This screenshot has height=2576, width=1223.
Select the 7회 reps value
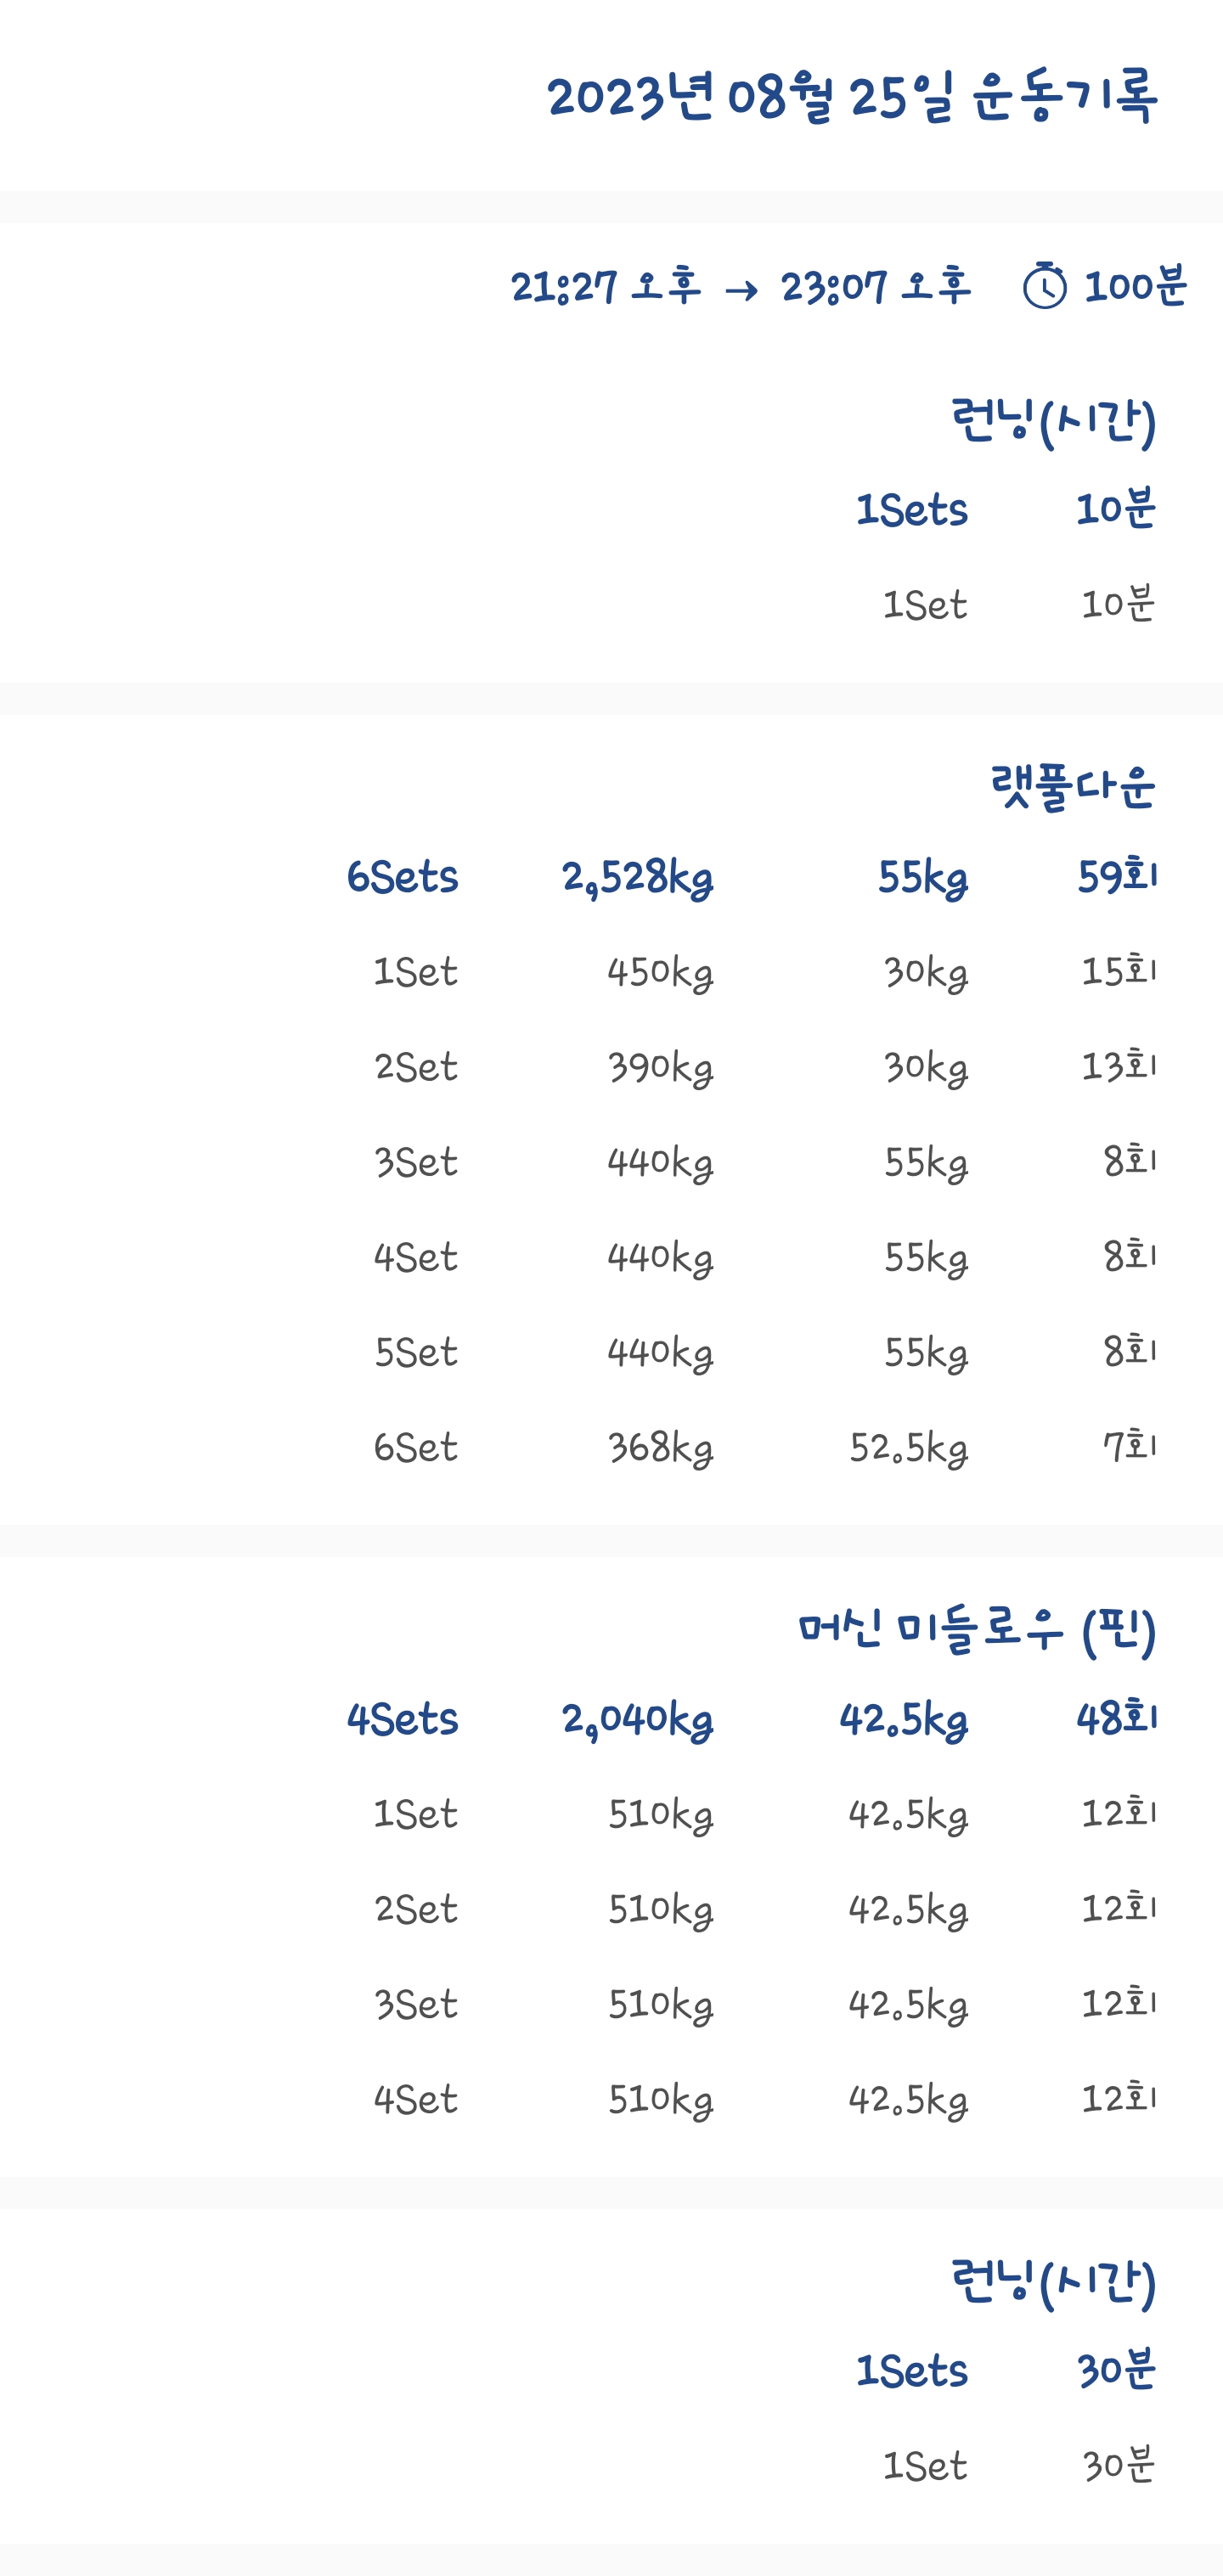point(1129,1447)
